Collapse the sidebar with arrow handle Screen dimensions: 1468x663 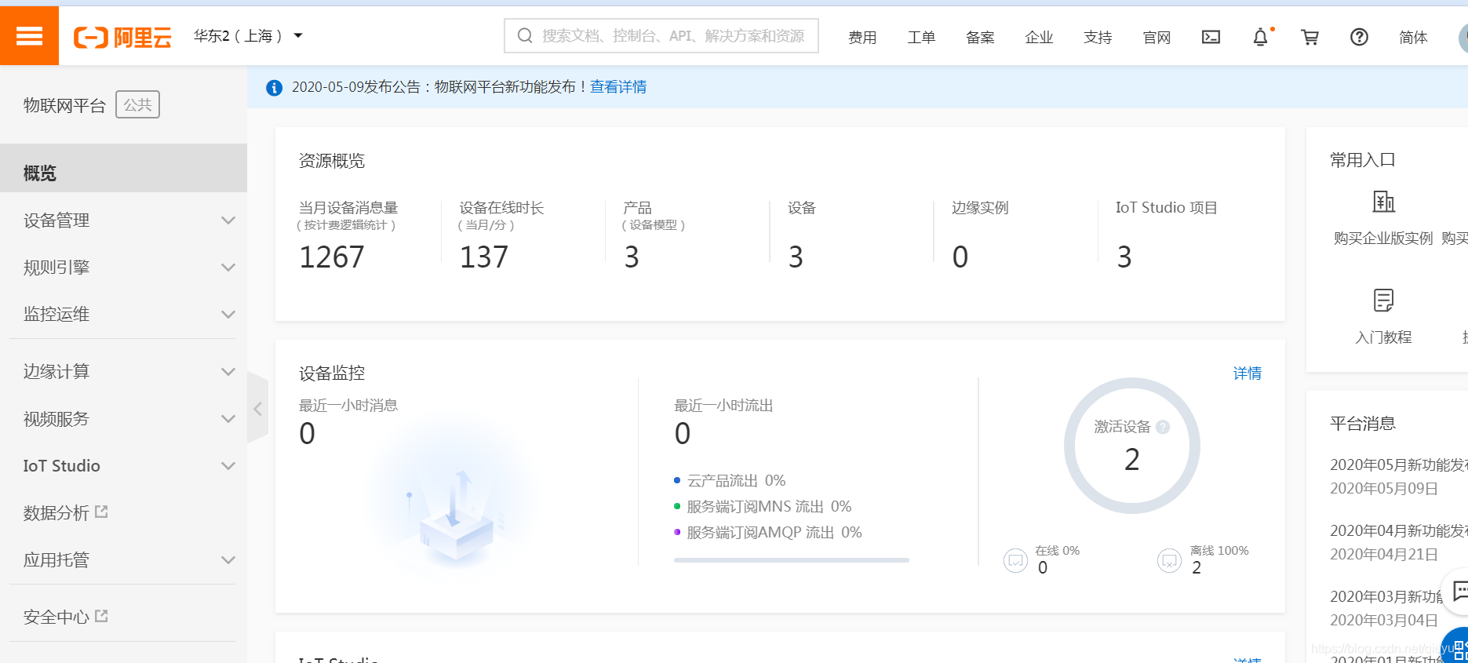pos(257,408)
